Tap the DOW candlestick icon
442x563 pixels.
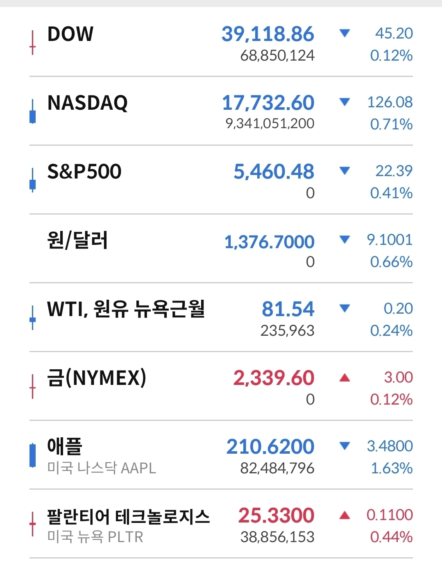tap(32, 43)
